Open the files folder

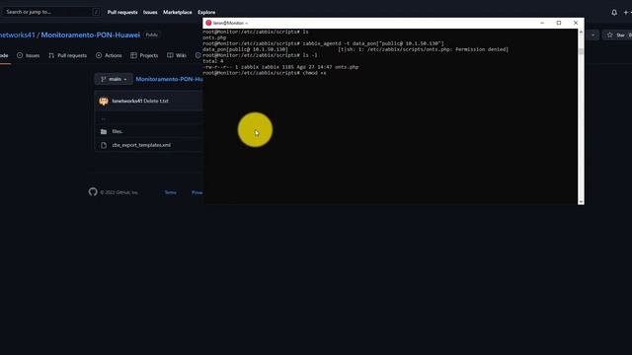(118, 131)
